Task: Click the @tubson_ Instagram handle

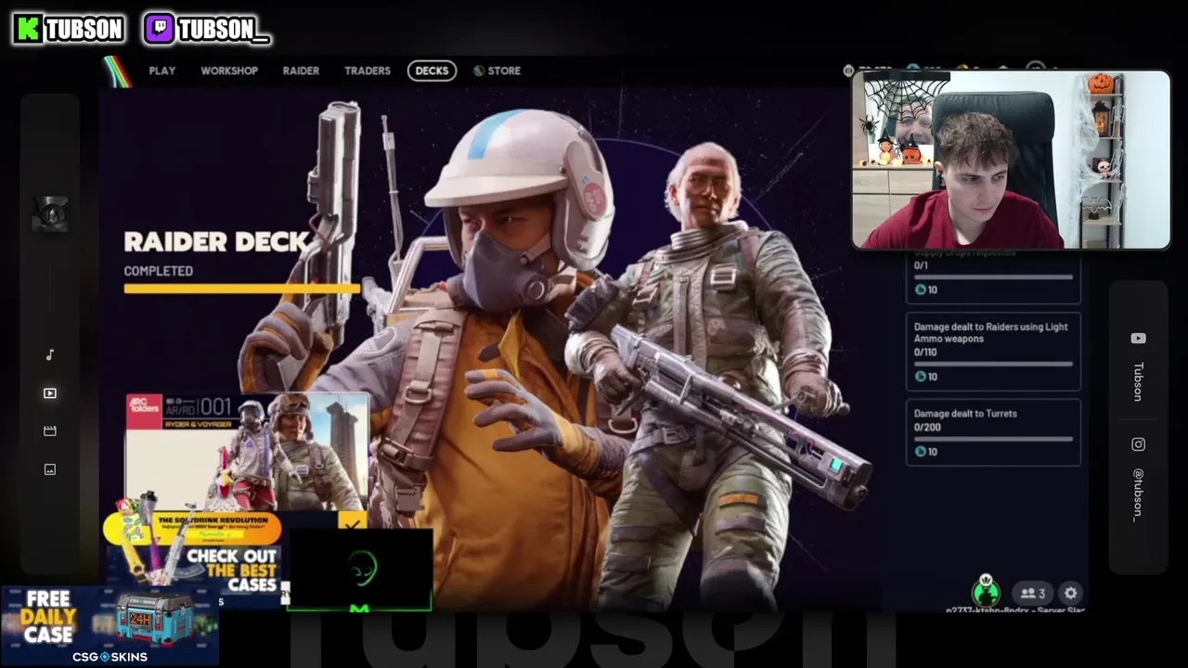Action: pos(1138,495)
